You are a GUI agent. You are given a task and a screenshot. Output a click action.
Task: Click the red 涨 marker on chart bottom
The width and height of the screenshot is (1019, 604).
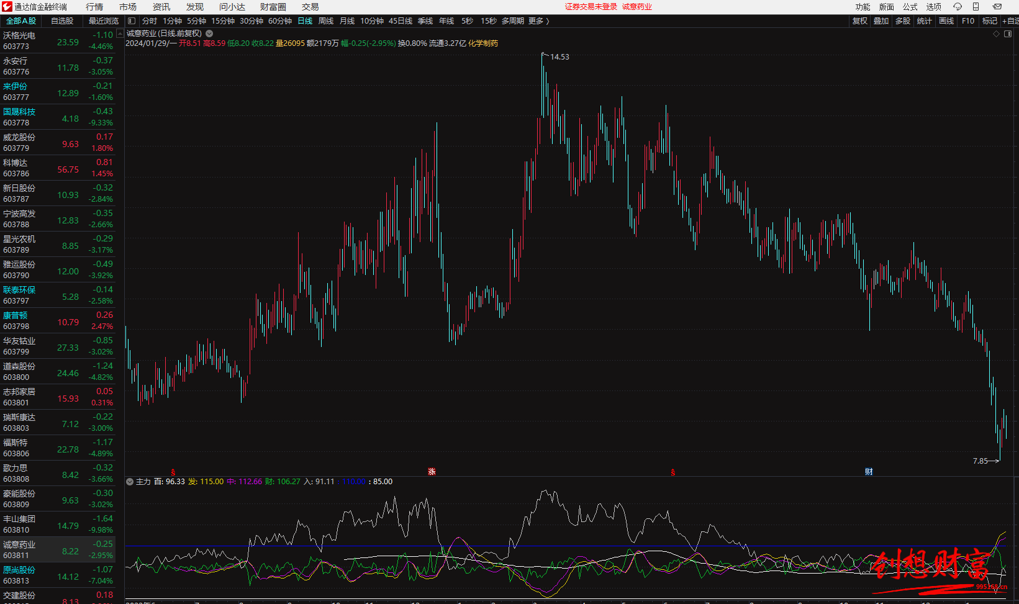[x=432, y=472]
